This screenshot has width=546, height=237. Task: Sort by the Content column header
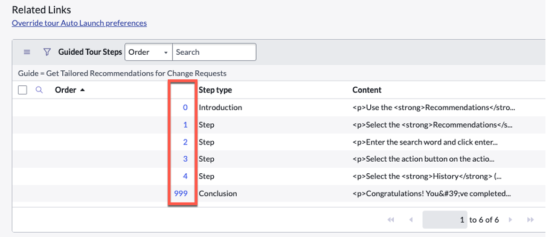(x=367, y=90)
